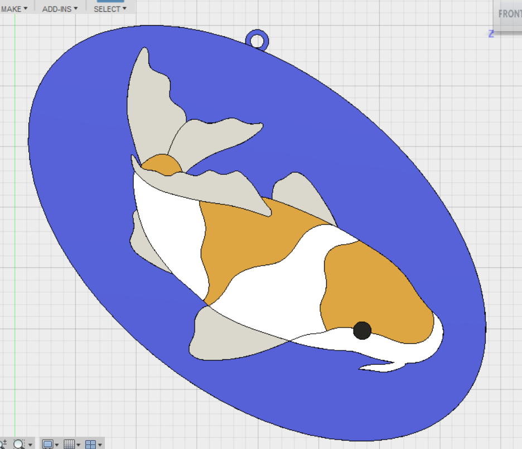This screenshot has width=522, height=449.
Task: Open the SELECT menu
Action: click(x=110, y=9)
